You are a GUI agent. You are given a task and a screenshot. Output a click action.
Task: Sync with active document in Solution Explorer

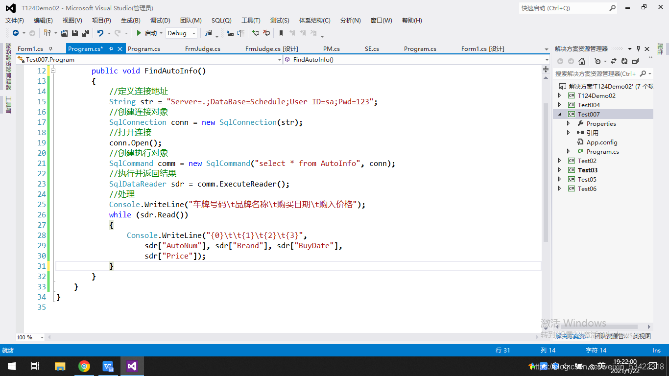click(x=614, y=61)
